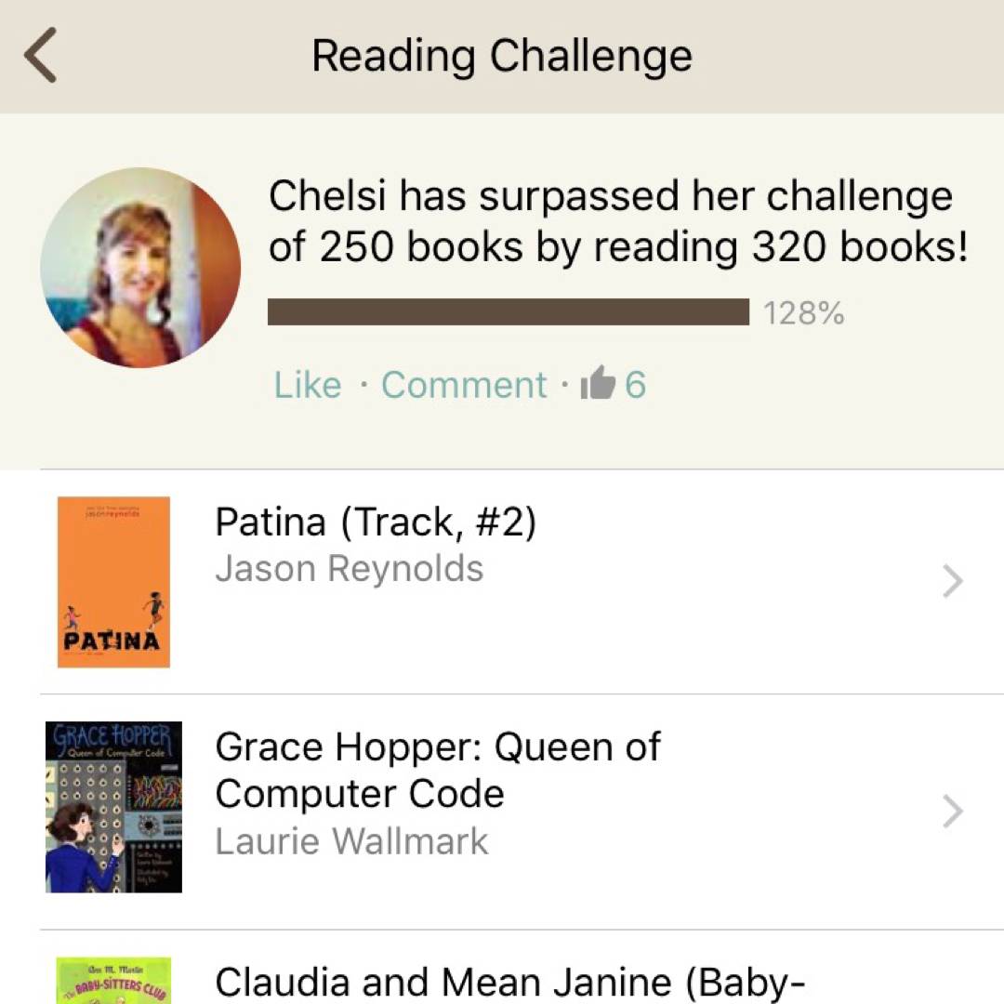Click the challenge surpassed status text
This screenshot has width=1004, height=1004.
[618, 221]
